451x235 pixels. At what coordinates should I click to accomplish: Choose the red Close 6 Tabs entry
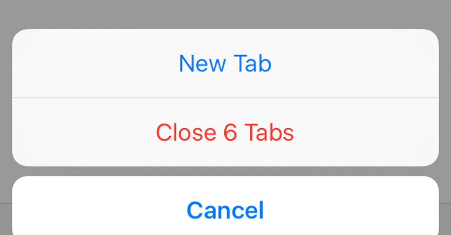(x=225, y=132)
